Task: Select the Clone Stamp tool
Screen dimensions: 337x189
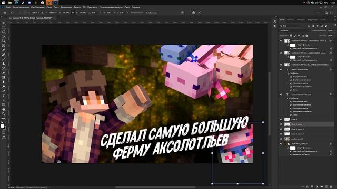Action: [x=4, y=64]
